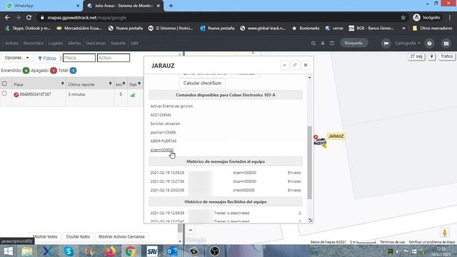Viewport: 457px width, 257px height.
Task: Open Skype from the taskbar
Action: (69, 251)
